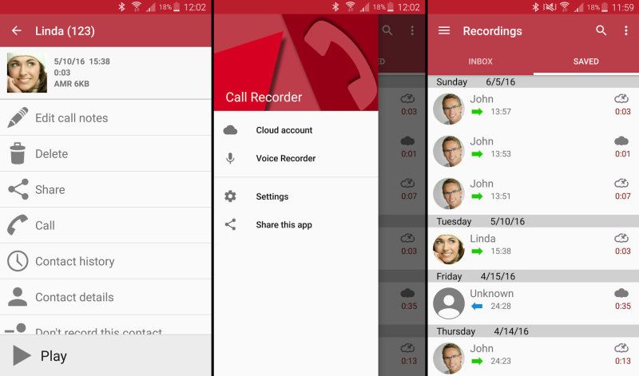Tap the gear icon beside Settings

[230, 196]
